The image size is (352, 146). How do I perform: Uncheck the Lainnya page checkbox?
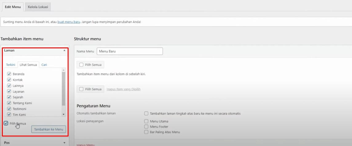(x=9, y=86)
